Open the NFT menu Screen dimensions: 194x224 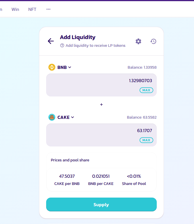[x=32, y=9]
